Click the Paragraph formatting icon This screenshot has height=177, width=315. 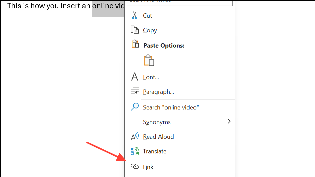pos(135,91)
